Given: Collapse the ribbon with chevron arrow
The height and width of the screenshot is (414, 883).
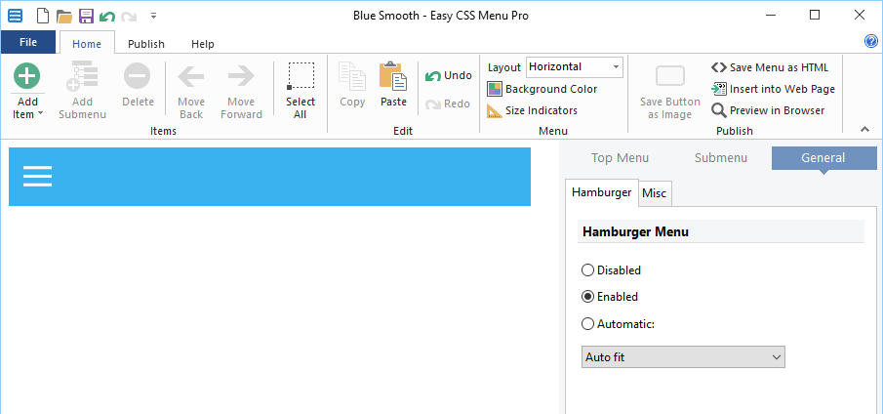Looking at the screenshot, I should tap(863, 129).
